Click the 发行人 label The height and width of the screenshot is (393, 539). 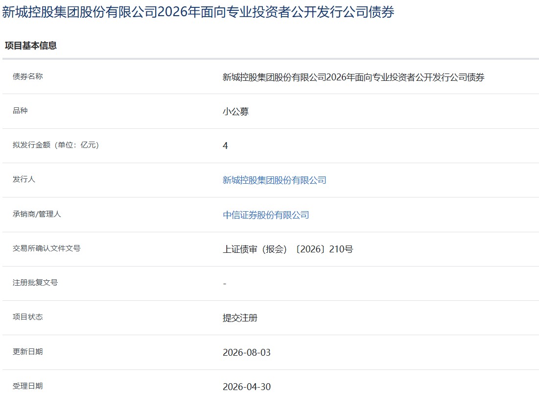[x=24, y=179]
